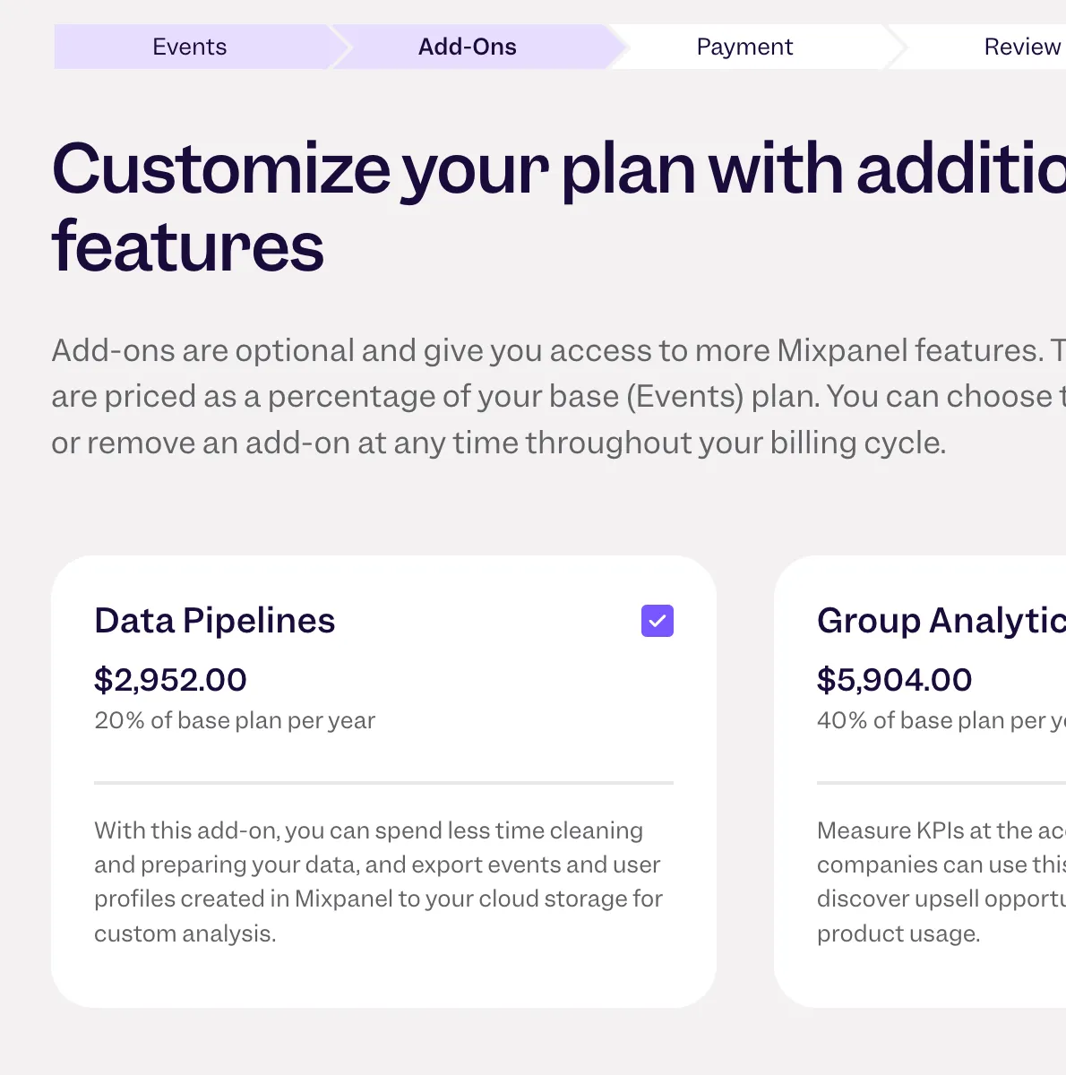Click the arrow divider after Add-Ons step
This screenshot has height=1075, width=1066.
(616, 47)
